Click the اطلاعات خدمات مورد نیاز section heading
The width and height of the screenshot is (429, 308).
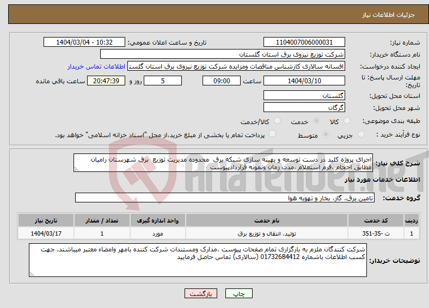click(382, 180)
